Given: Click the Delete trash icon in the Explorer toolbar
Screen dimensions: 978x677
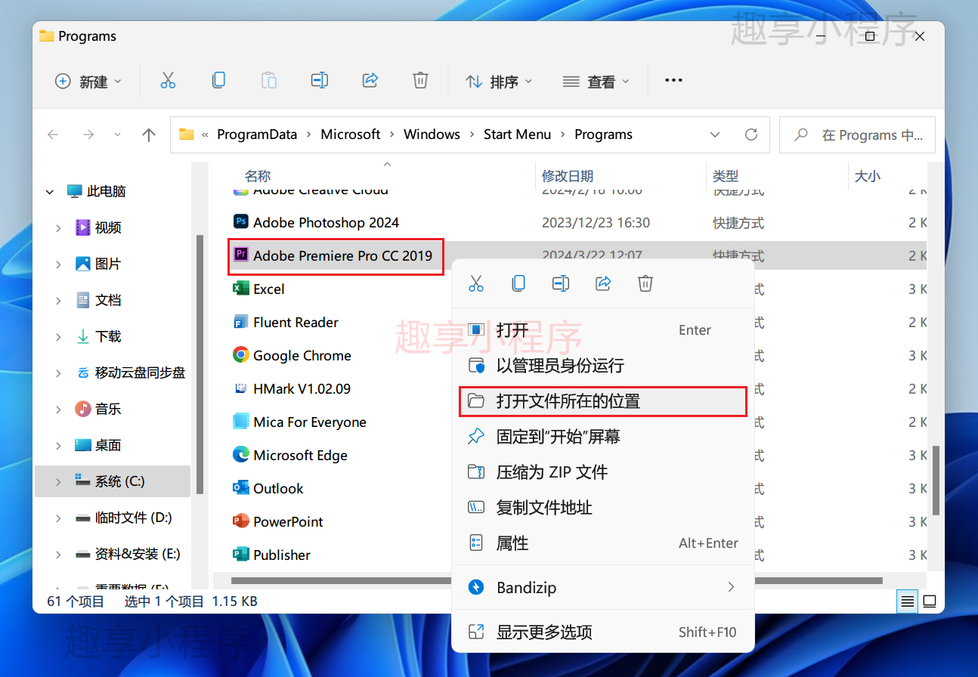Looking at the screenshot, I should pos(421,80).
